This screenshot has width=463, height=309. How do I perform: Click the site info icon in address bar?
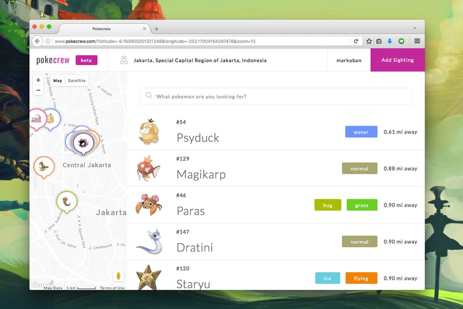tap(48, 41)
